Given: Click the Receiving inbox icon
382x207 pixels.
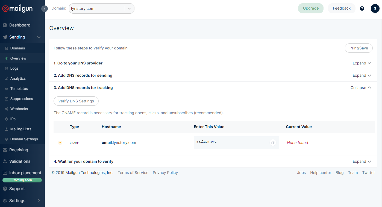Looking at the screenshot, I should 5,150.
